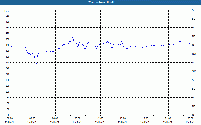Click the 00:00 label above date 16.06.21

point(190,118)
